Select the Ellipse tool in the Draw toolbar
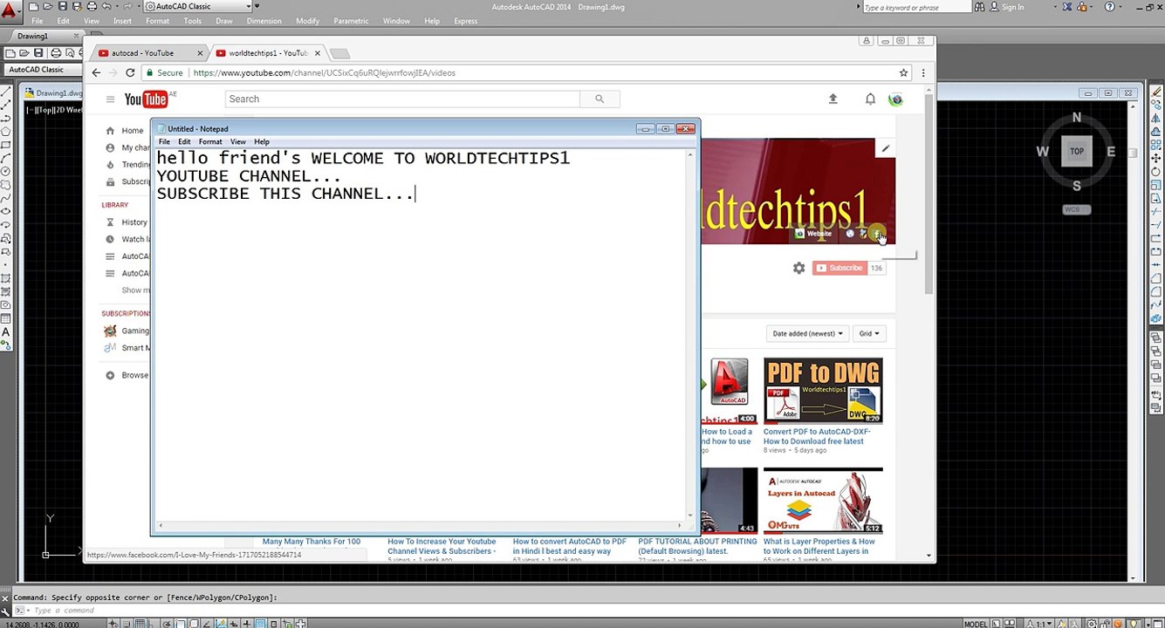 coord(6,211)
